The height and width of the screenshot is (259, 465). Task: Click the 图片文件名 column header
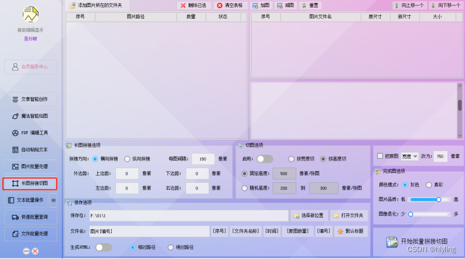(320, 17)
